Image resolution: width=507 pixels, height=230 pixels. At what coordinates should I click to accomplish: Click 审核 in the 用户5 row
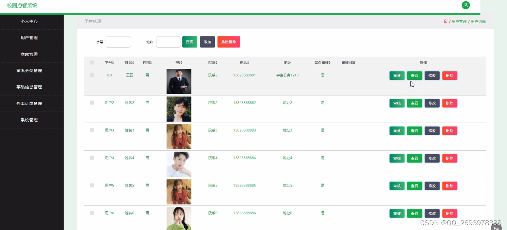pos(397,186)
